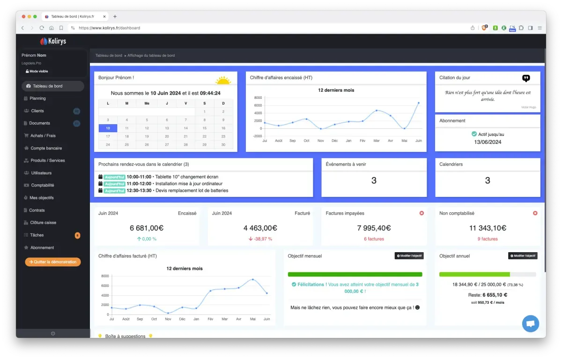Image resolution: width=562 pixels, height=359 pixels.
Task: Open Produits / Services in the sidebar
Action: [48, 160]
